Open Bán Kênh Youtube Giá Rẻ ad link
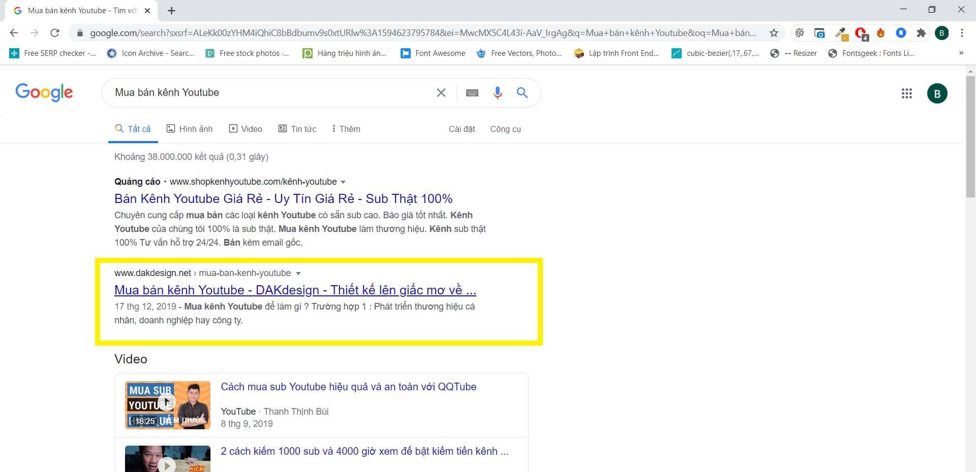The image size is (976, 472). click(x=283, y=198)
